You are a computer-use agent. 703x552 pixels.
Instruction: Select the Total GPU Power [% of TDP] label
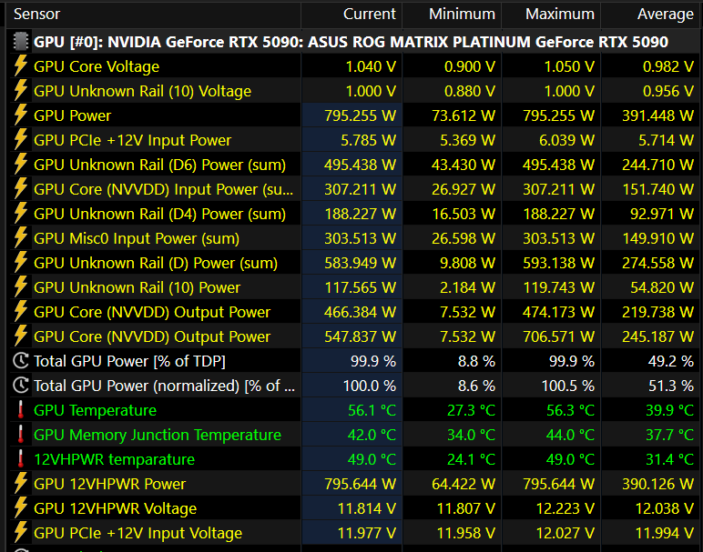[129, 361]
